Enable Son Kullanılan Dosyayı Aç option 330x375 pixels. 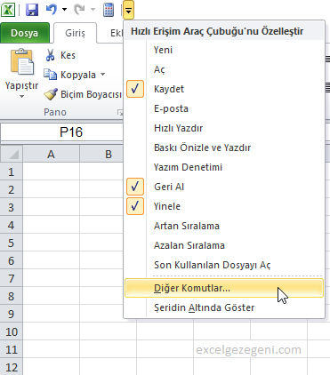[x=224, y=265]
